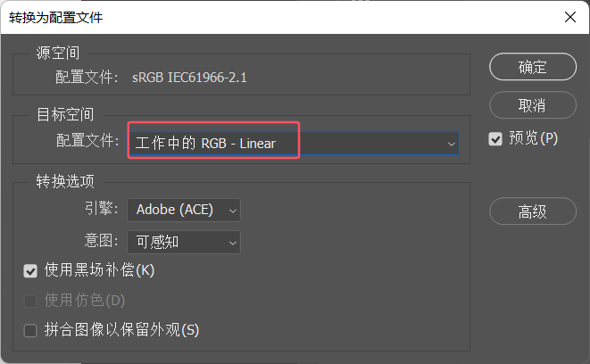Open the 高级 options
Screen dimensions: 590x364
pos(532,211)
